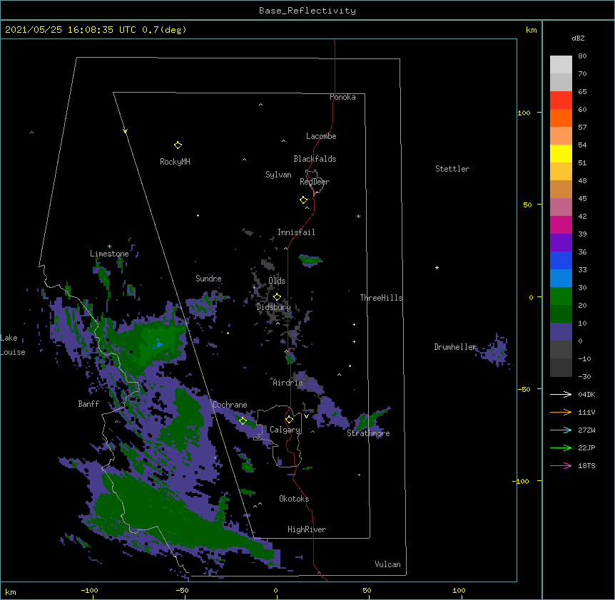Click the orange 60 dBZ color swatch
615x600 pixels.
[x=561, y=118]
